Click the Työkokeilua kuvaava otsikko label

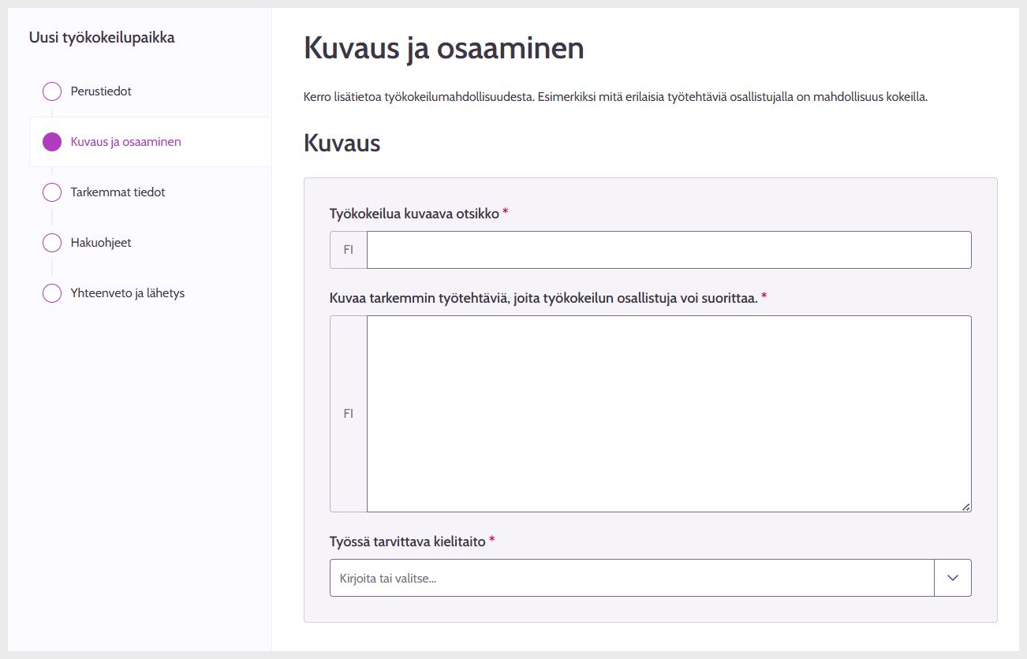pos(414,213)
